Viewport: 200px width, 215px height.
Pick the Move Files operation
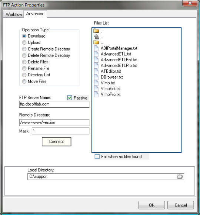(24, 82)
